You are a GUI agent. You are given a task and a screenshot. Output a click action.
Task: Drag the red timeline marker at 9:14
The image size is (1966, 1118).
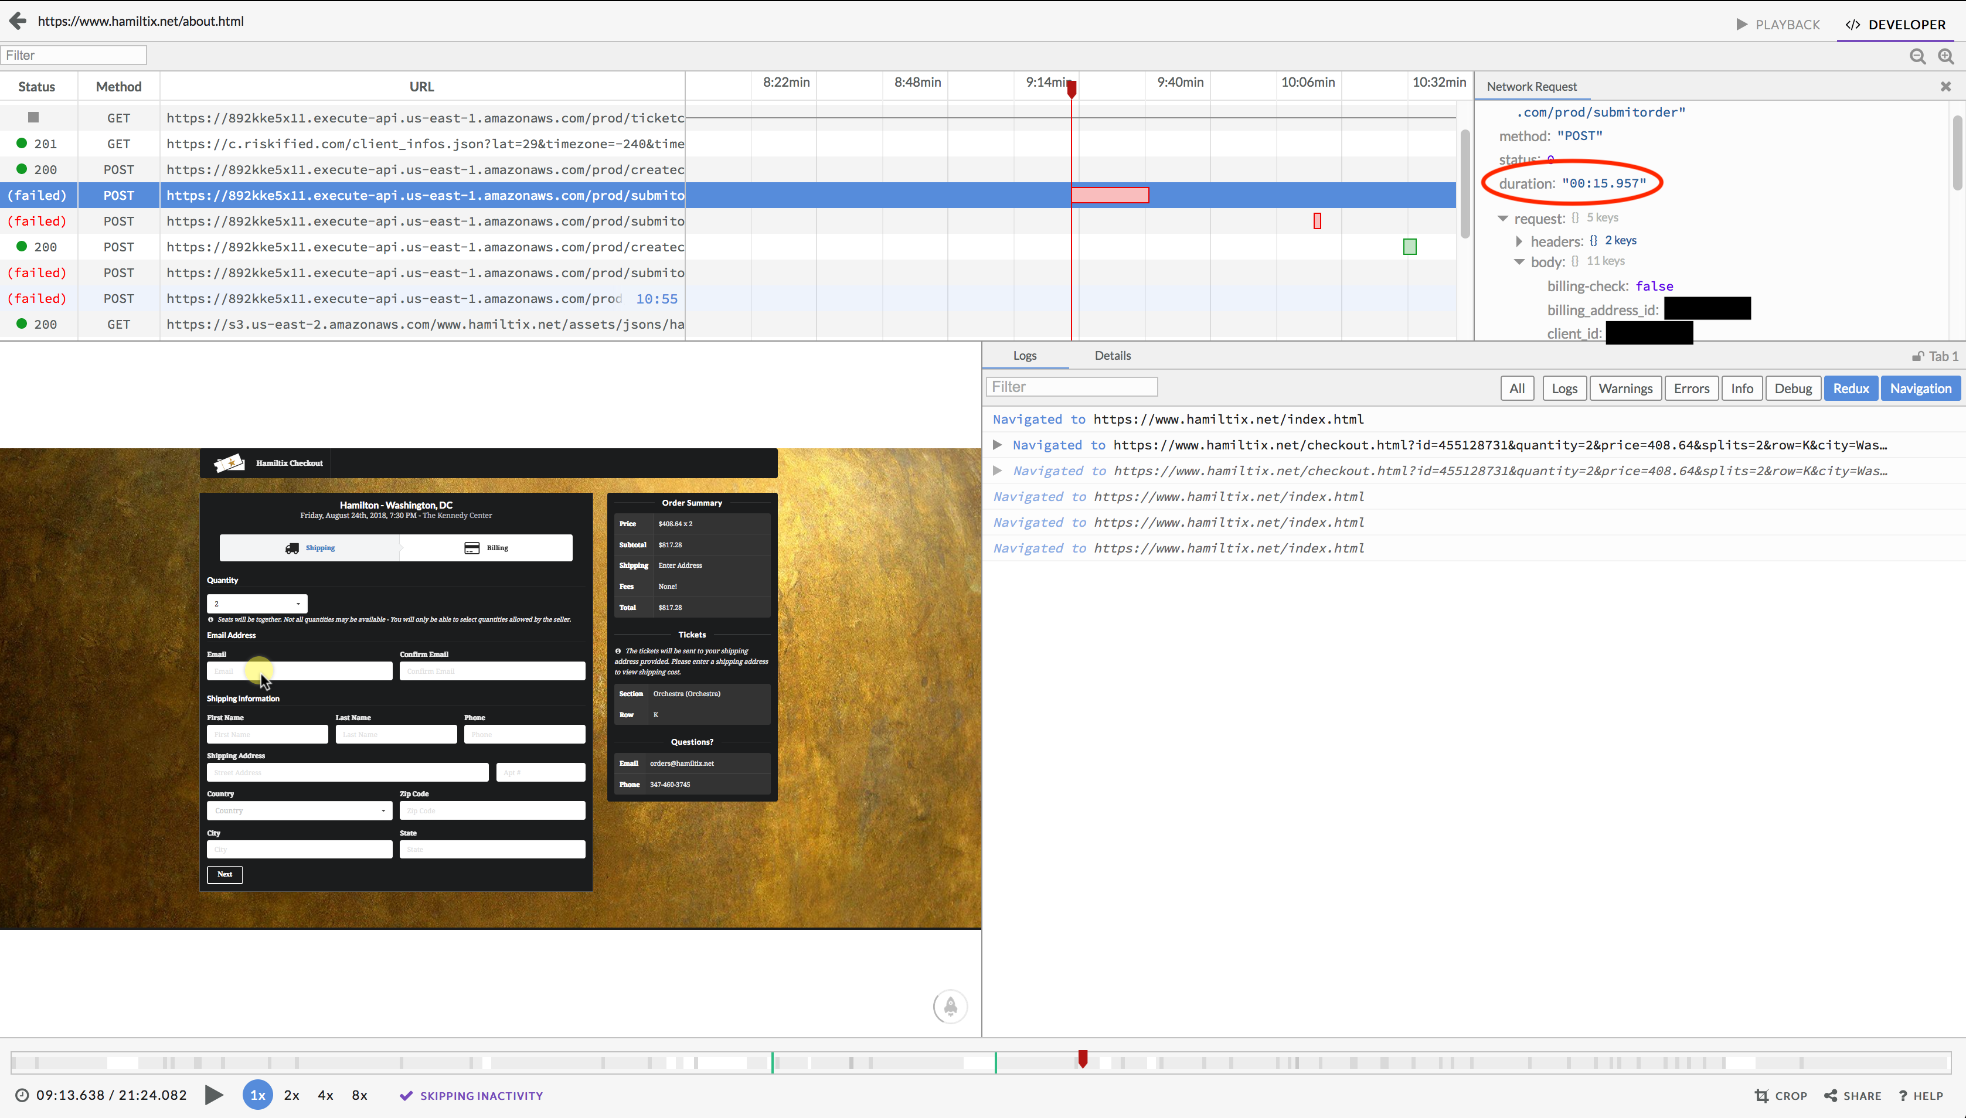(1071, 84)
